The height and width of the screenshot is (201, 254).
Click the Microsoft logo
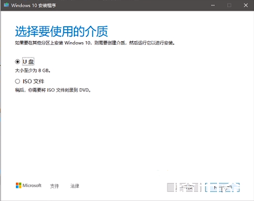pos(29,185)
